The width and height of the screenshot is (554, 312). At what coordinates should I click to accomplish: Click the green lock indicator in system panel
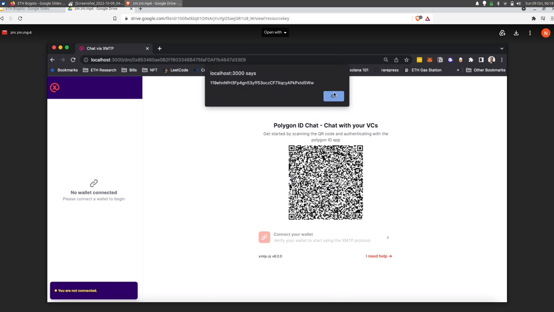pos(491,3)
